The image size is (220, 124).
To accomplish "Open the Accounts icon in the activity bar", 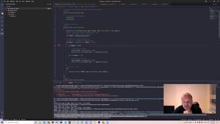I will [x=2, y=113].
